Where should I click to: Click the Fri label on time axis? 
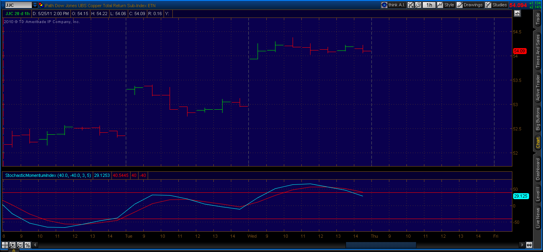click(496, 236)
